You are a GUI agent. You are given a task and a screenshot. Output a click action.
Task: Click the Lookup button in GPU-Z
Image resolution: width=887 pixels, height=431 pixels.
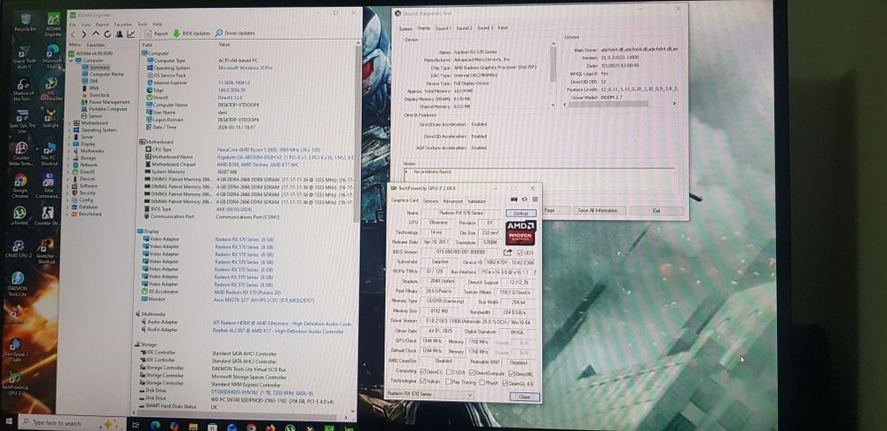coord(521,213)
